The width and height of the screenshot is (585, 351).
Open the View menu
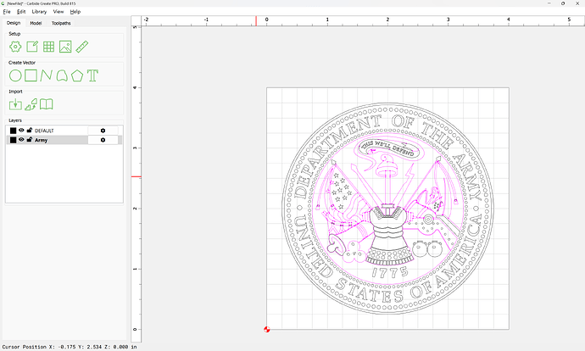click(x=58, y=12)
